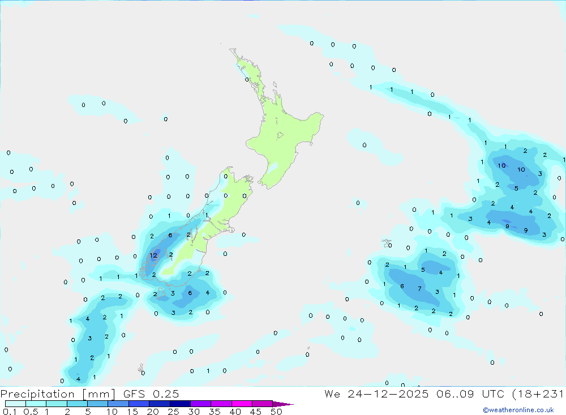566x415 pixels.
Task: Click the 30–35 mm violet swatch
Action: [x=201, y=404]
